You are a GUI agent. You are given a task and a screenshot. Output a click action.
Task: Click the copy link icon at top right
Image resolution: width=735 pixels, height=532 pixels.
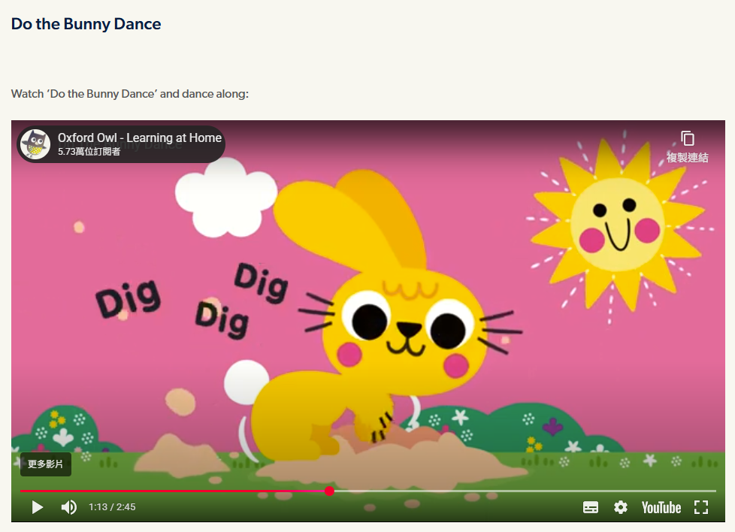click(687, 138)
